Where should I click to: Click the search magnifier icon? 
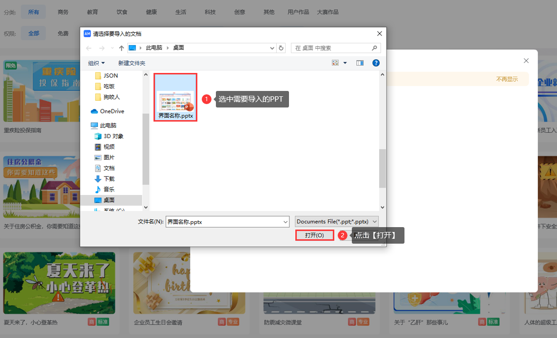pyautogui.click(x=374, y=48)
